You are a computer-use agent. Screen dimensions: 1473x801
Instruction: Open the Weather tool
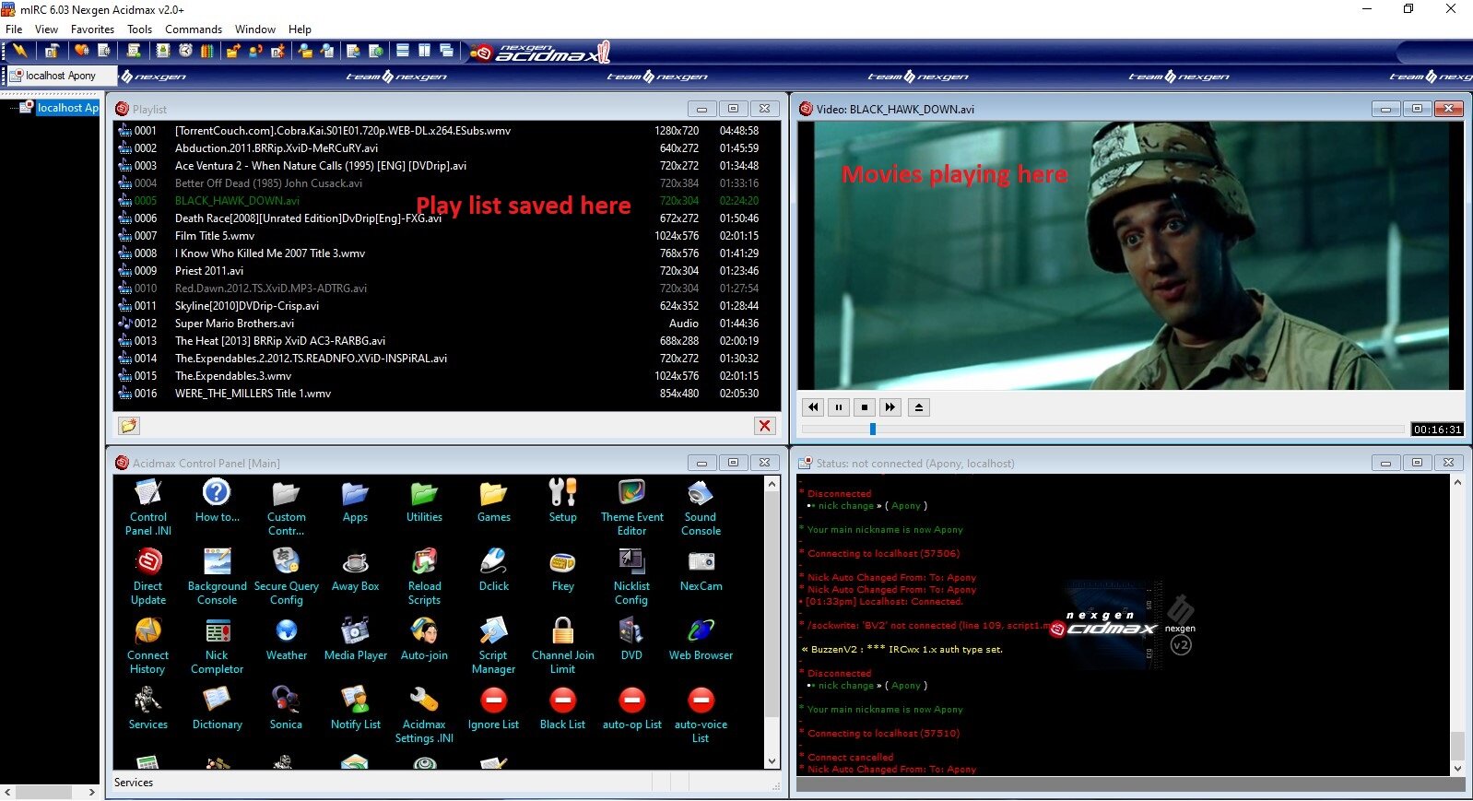click(x=286, y=632)
